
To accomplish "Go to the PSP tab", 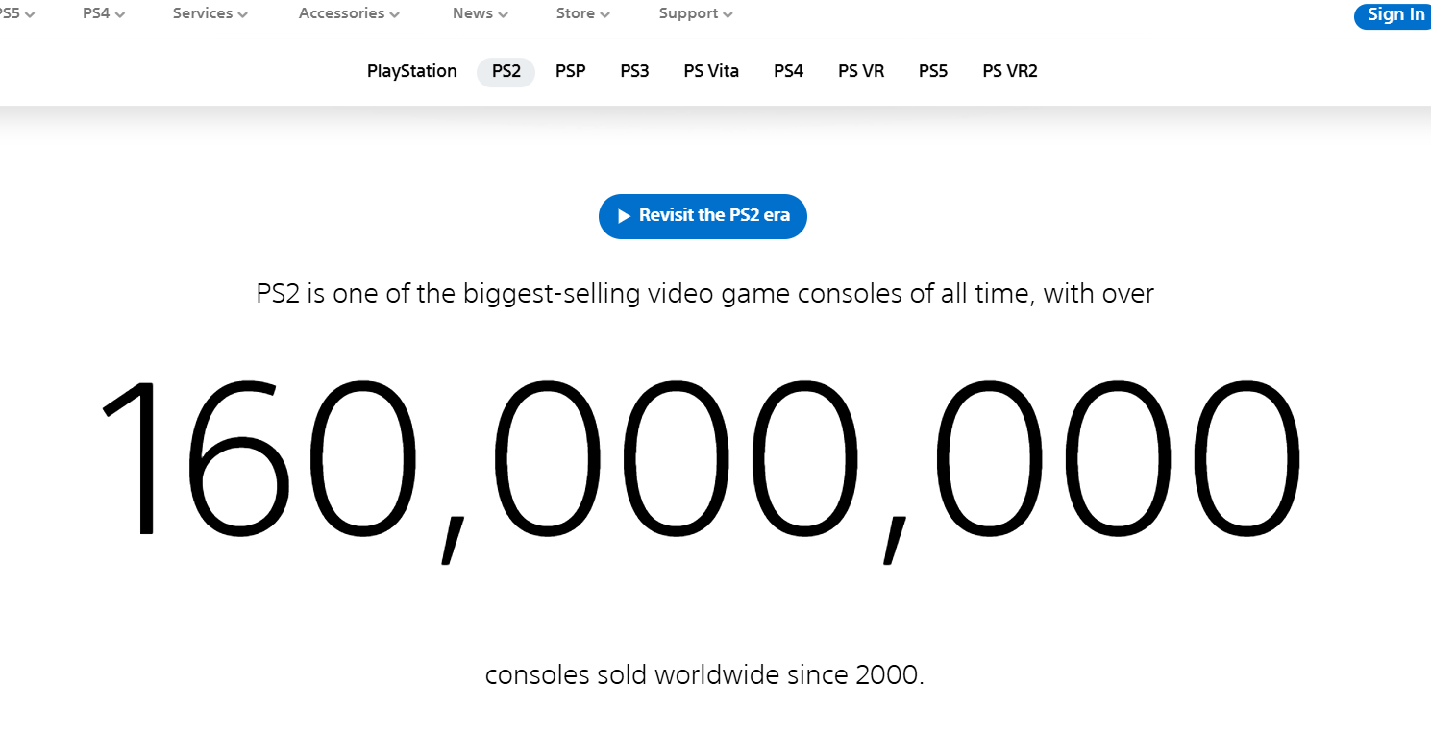I will coord(570,71).
